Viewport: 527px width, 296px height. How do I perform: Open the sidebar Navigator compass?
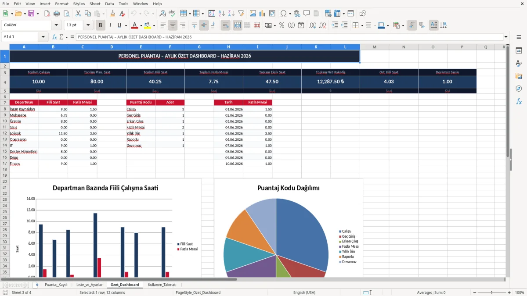click(x=519, y=89)
